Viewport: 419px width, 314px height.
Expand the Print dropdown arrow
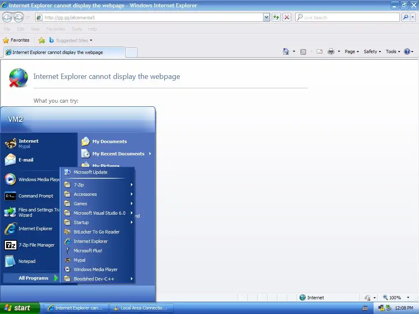339,52
